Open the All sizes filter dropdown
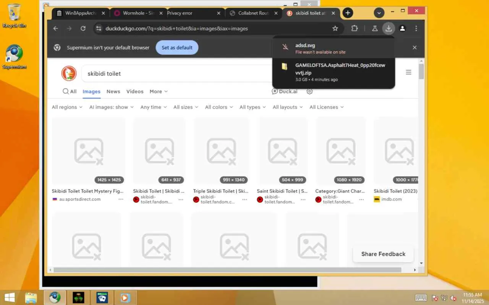 (x=186, y=107)
